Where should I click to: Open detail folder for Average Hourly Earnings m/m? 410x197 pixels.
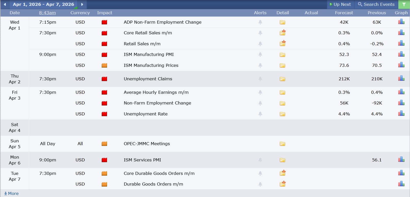coord(282,93)
